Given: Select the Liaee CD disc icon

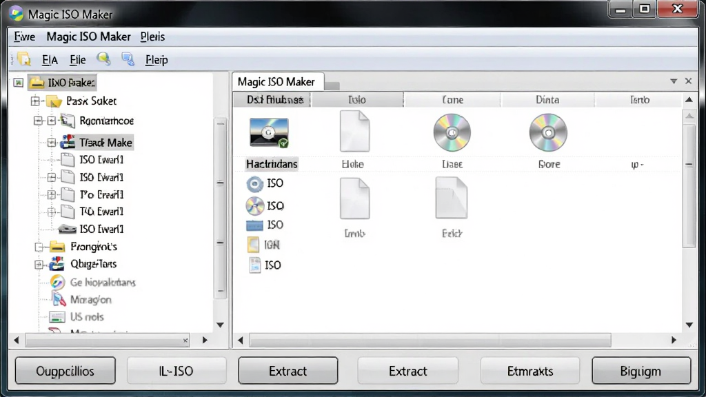Looking at the screenshot, I should (452, 132).
